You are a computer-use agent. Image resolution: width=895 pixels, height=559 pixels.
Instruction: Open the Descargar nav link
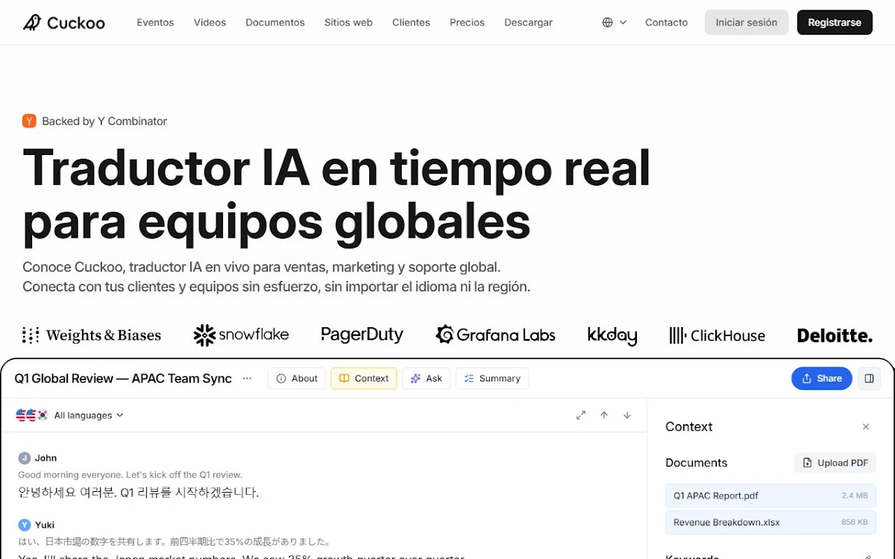tap(528, 22)
